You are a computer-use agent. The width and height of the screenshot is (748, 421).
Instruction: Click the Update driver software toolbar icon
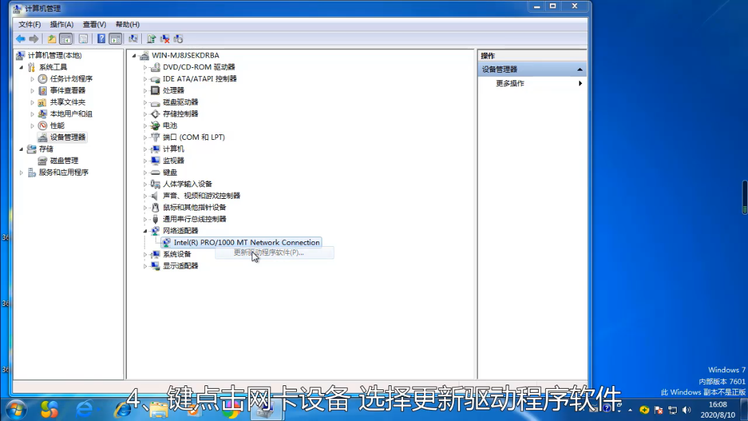click(152, 39)
